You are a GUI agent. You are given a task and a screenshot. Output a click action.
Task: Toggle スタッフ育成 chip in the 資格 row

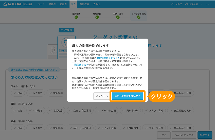pos(154,128)
